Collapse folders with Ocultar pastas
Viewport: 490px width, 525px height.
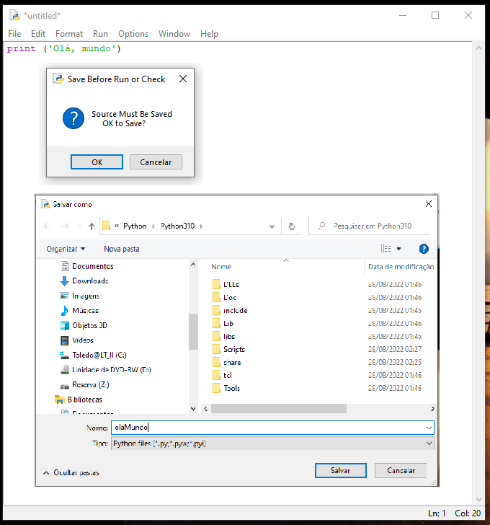click(x=71, y=472)
